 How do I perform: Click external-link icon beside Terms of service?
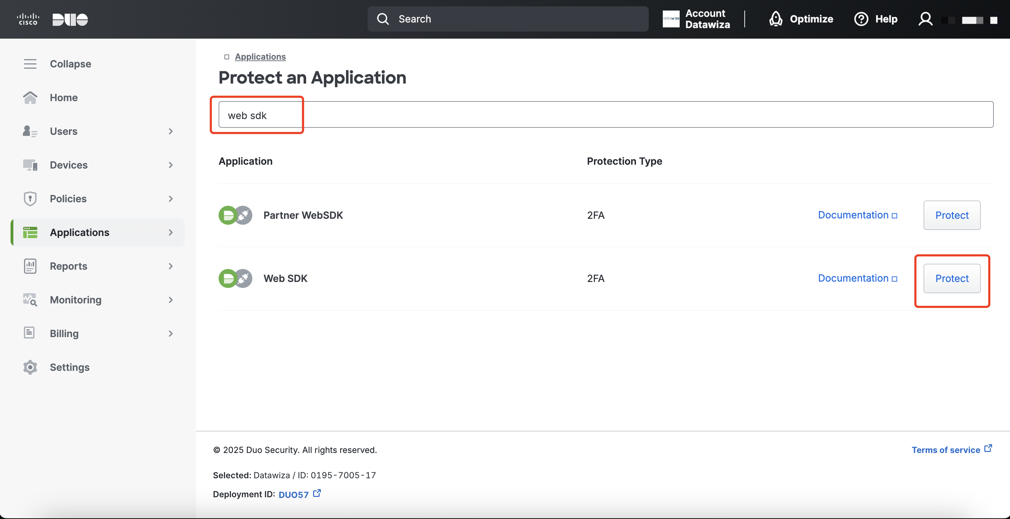point(989,448)
